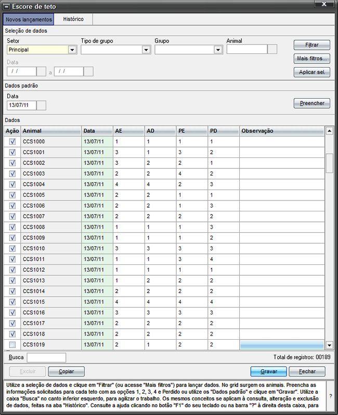The width and height of the screenshot is (338, 415).
Task: Focus the Busca search field
Action: coord(46,357)
